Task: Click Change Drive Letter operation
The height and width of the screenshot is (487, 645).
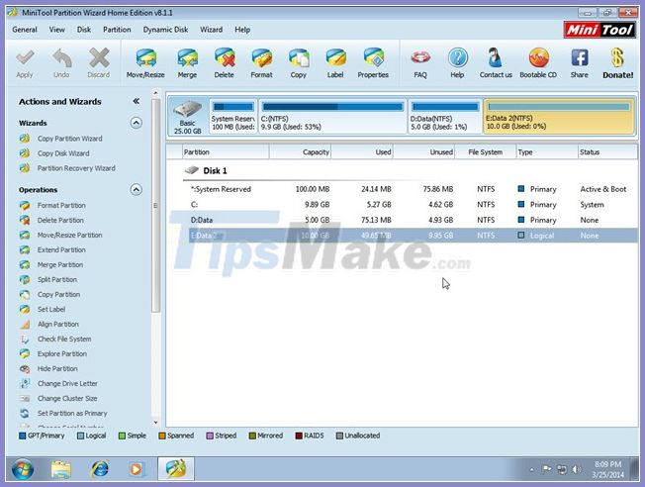Action: click(x=58, y=383)
